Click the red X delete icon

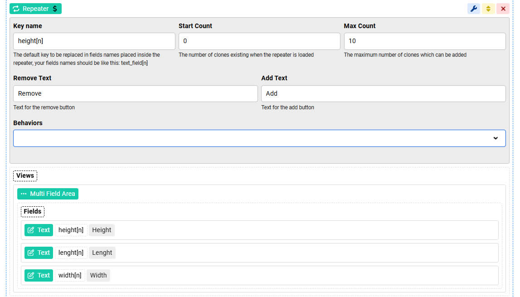[503, 9]
